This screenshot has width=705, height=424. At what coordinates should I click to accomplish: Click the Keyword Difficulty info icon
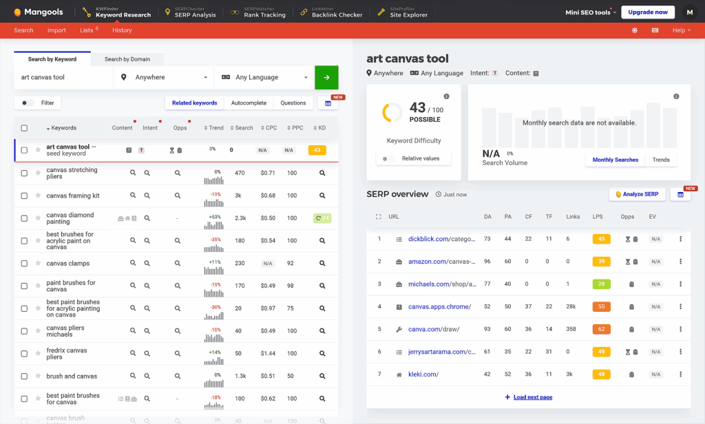pos(446,96)
